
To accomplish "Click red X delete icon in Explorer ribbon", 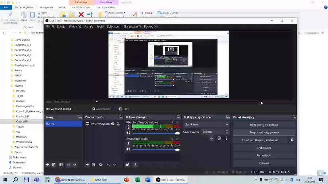I will coord(81,15).
